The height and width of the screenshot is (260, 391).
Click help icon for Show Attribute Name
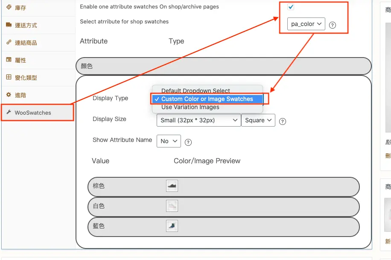(188, 142)
